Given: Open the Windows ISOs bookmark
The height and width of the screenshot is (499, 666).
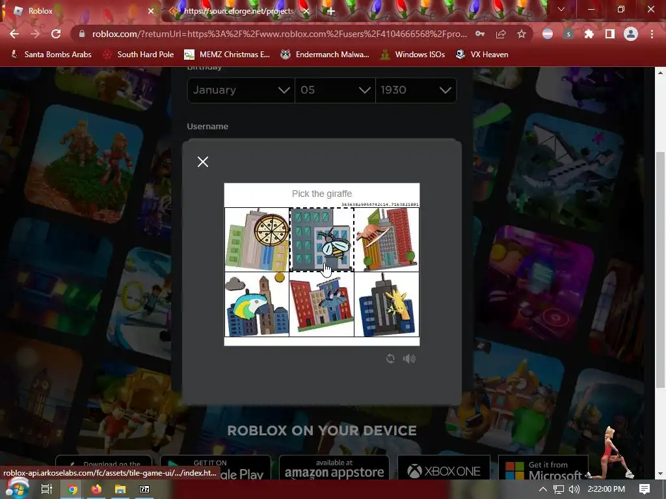Looking at the screenshot, I should [x=412, y=55].
